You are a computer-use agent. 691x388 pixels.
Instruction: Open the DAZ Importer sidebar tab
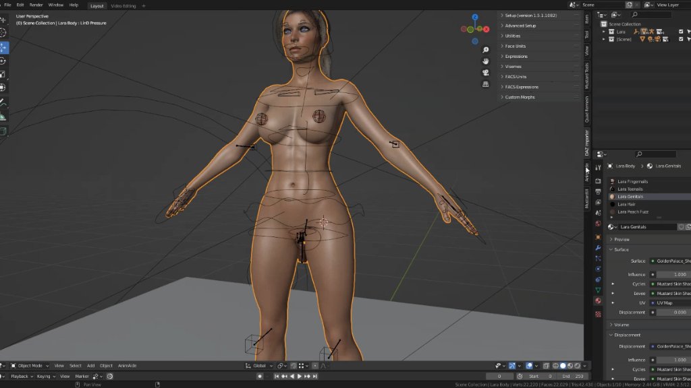pos(587,143)
